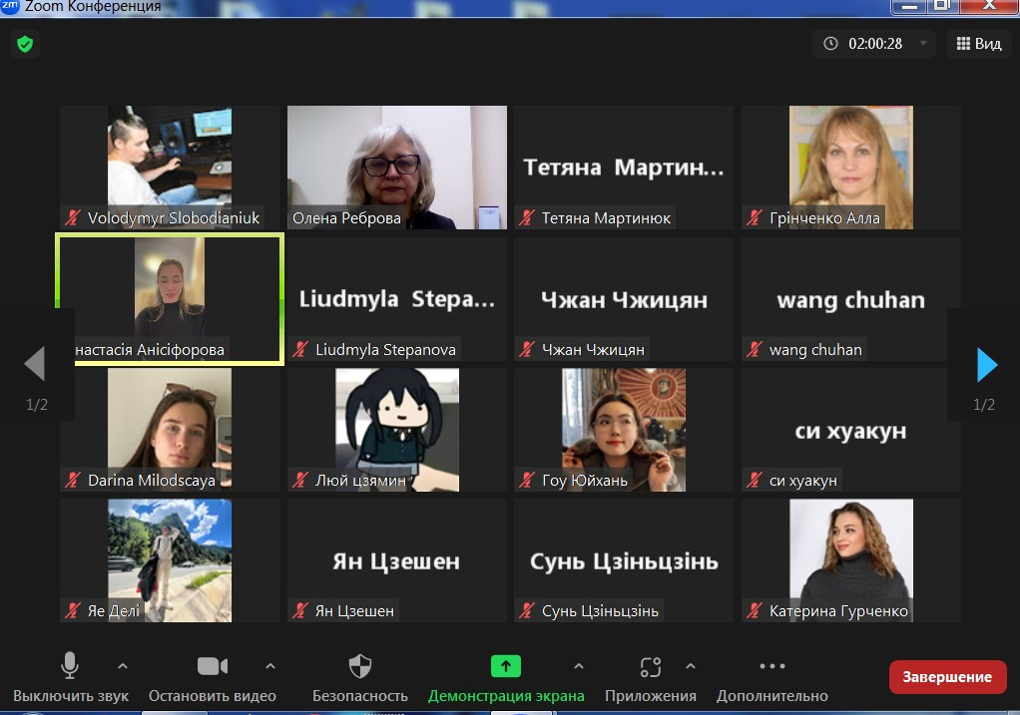
Task: Expand screen share options arrow
Action: pos(578,666)
